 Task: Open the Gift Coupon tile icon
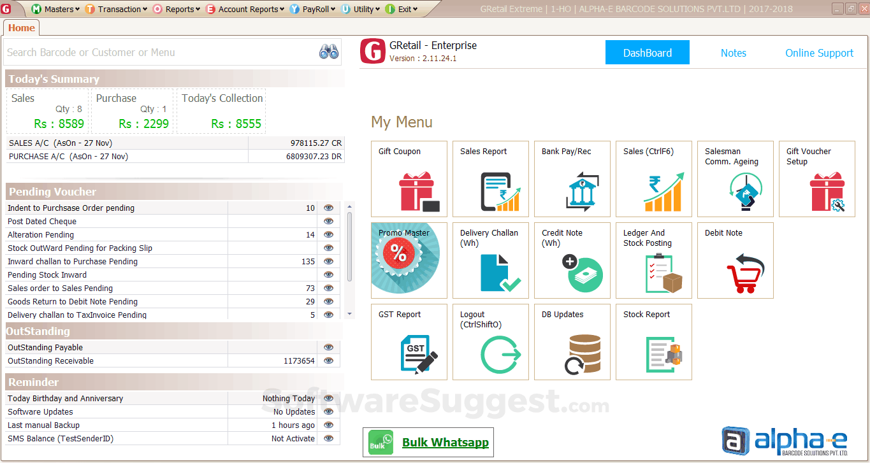419,192
